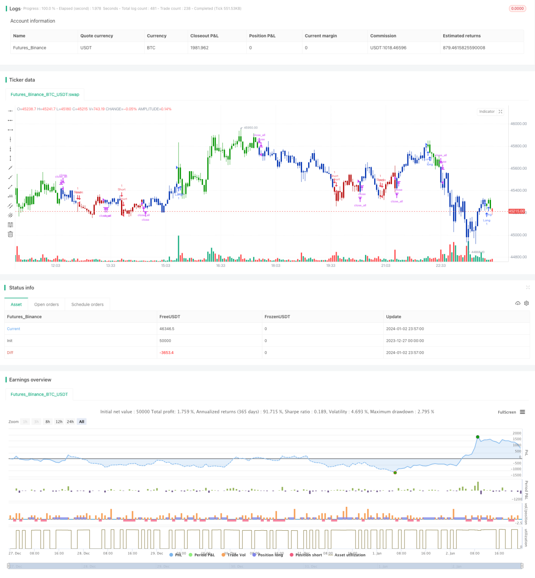Click the Commission value USDT:1018.46596
This screenshot has width=535, height=578.
(x=388, y=48)
